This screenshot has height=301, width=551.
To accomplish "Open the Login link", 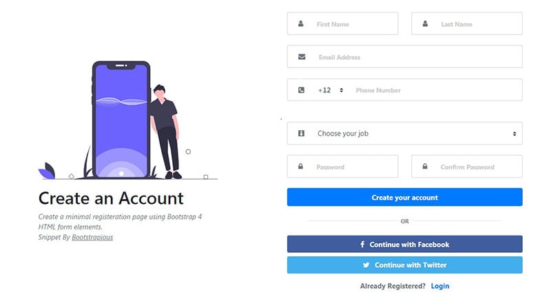I will point(440,286).
